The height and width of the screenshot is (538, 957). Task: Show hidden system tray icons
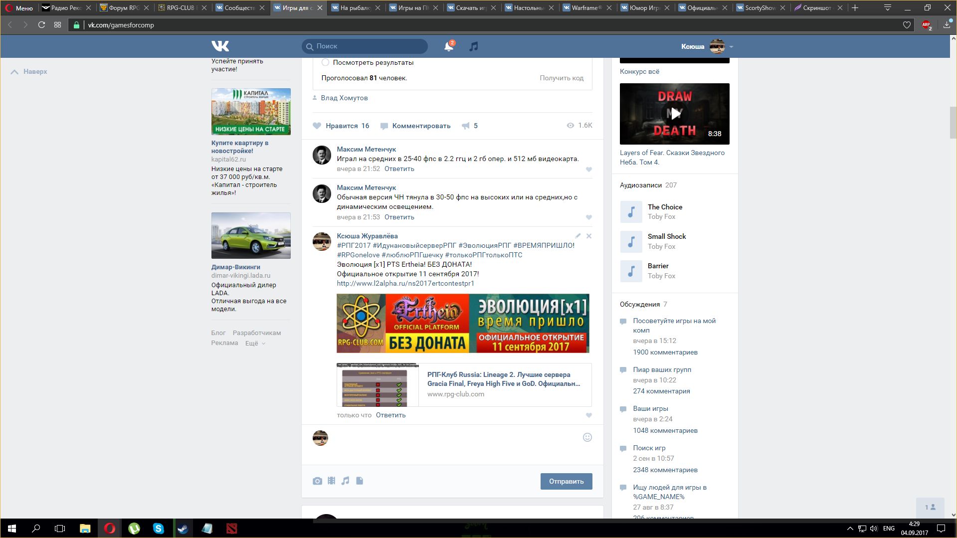[x=850, y=529]
